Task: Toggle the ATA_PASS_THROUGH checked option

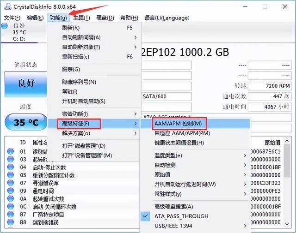Action: pyautogui.click(x=195, y=216)
